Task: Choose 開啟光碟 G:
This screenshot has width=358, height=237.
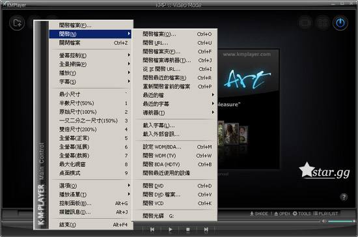Action: tap(176, 216)
